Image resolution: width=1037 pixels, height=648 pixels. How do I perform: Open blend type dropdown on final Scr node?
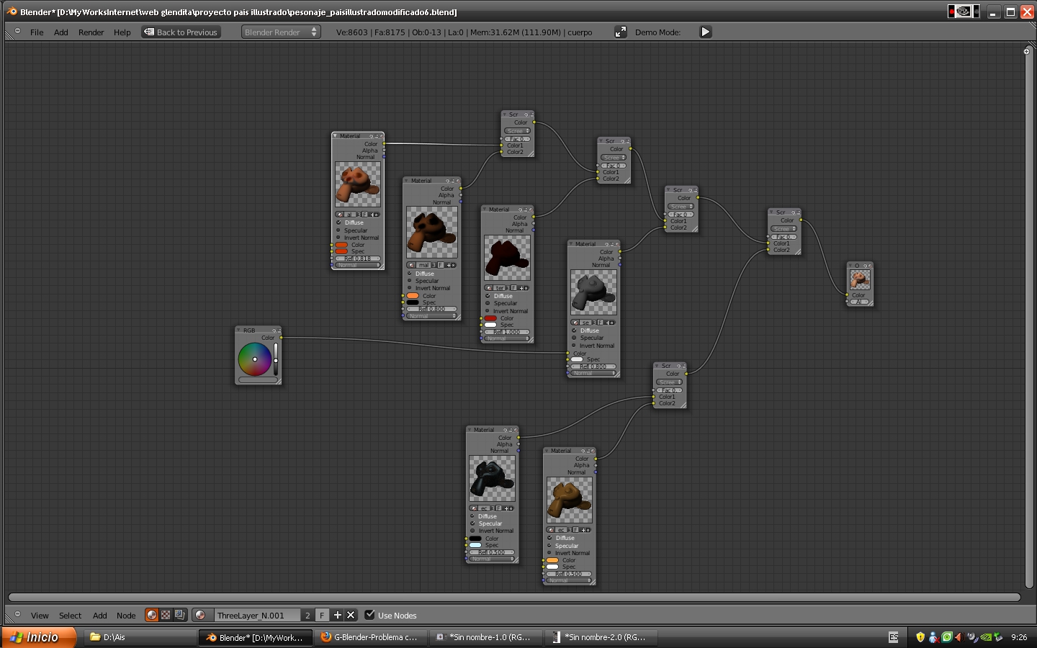click(784, 229)
